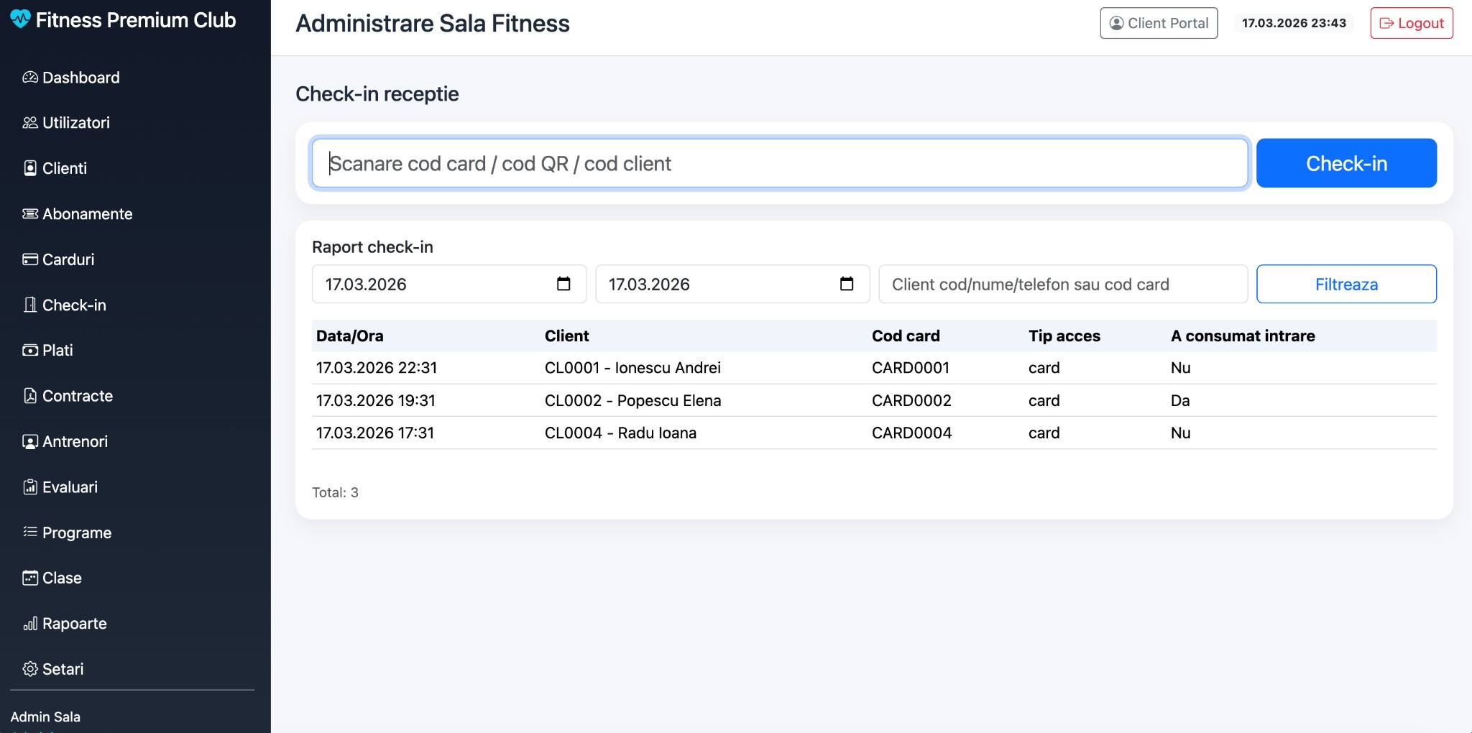
Task: Open the end date calendar picker
Action: [x=847, y=284]
